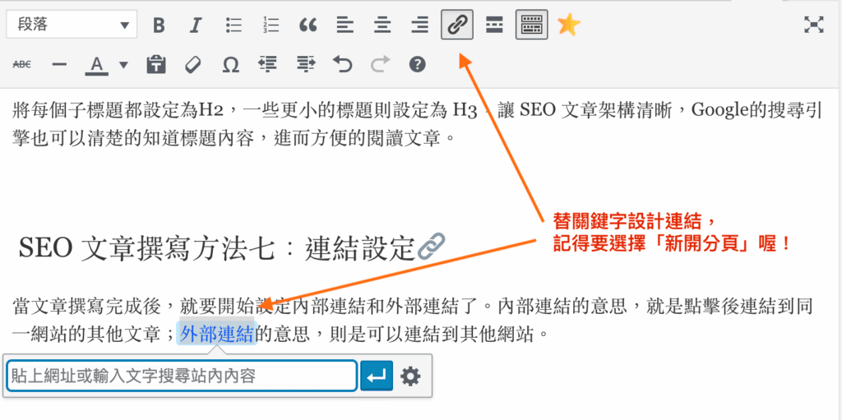
Task: Toggle italic text formatting
Action: [x=196, y=25]
